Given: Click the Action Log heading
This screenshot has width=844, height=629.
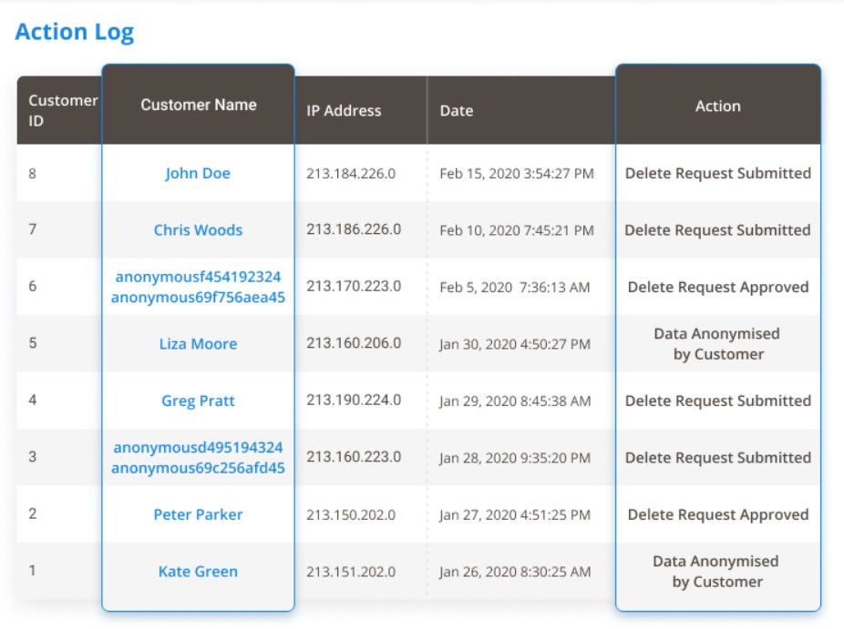Looking at the screenshot, I should point(74,32).
